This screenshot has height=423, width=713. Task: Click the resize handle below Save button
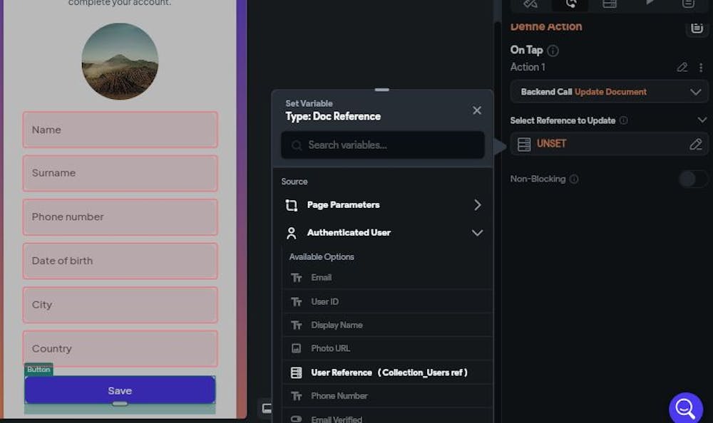120,404
